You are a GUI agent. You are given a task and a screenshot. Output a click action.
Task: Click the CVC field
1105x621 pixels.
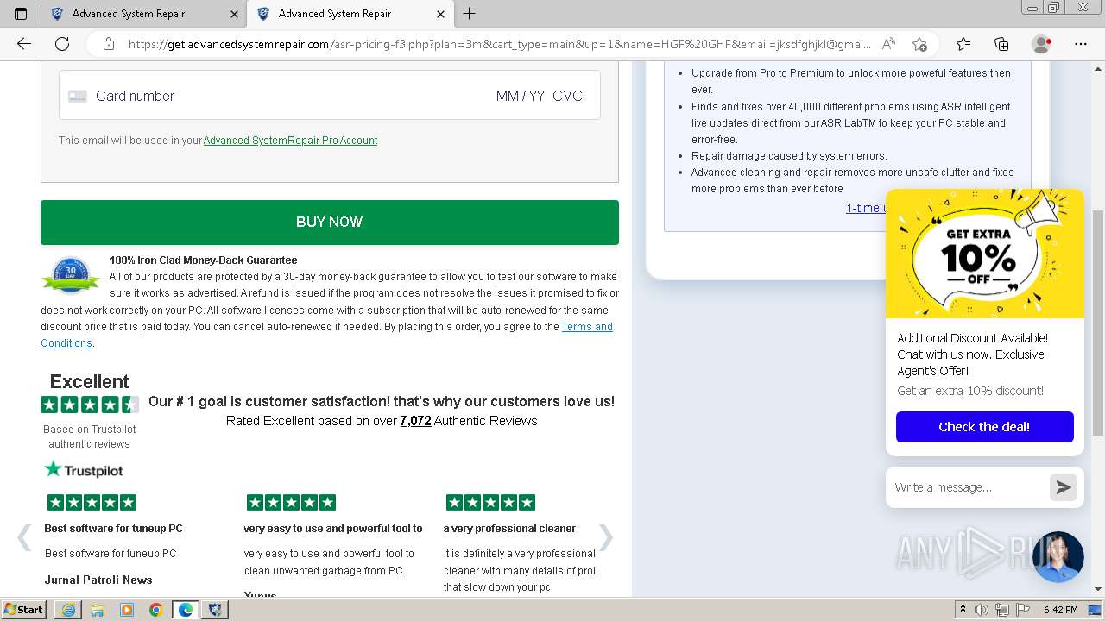(568, 96)
